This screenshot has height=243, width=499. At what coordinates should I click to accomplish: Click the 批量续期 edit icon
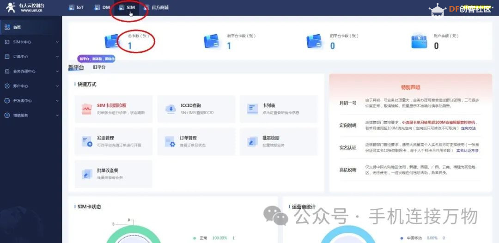point(252,141)
